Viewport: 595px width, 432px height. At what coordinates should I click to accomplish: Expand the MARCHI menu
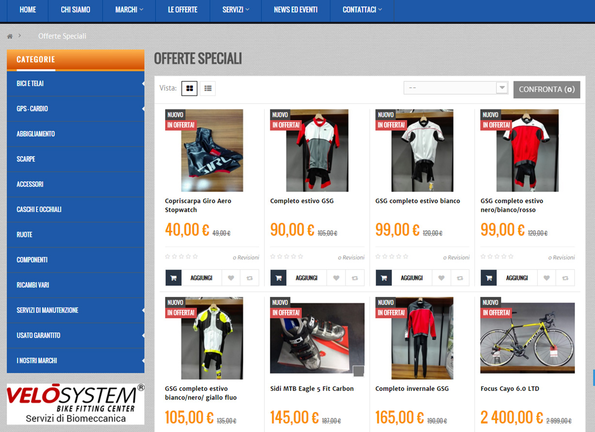coord(129,10)
